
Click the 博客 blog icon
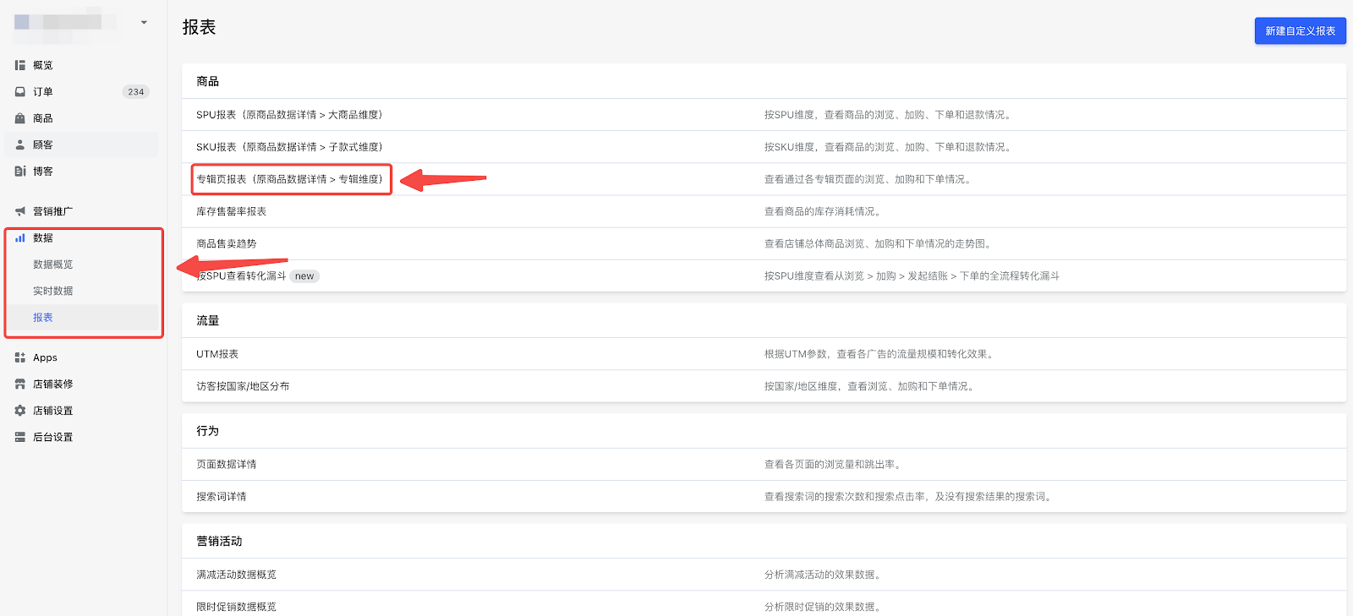coord(19,171)
